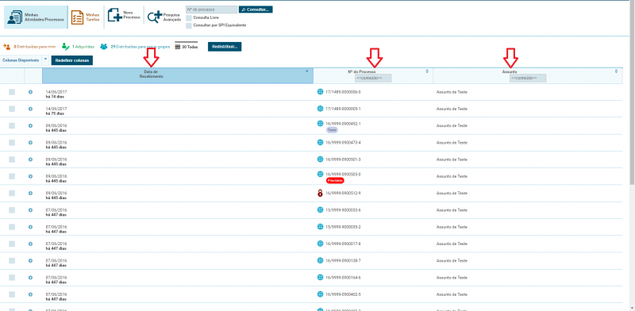Click red padlock icon of process 16/9999-0900512-9
This screenshot has width=635, height=311.
(321, 193)
